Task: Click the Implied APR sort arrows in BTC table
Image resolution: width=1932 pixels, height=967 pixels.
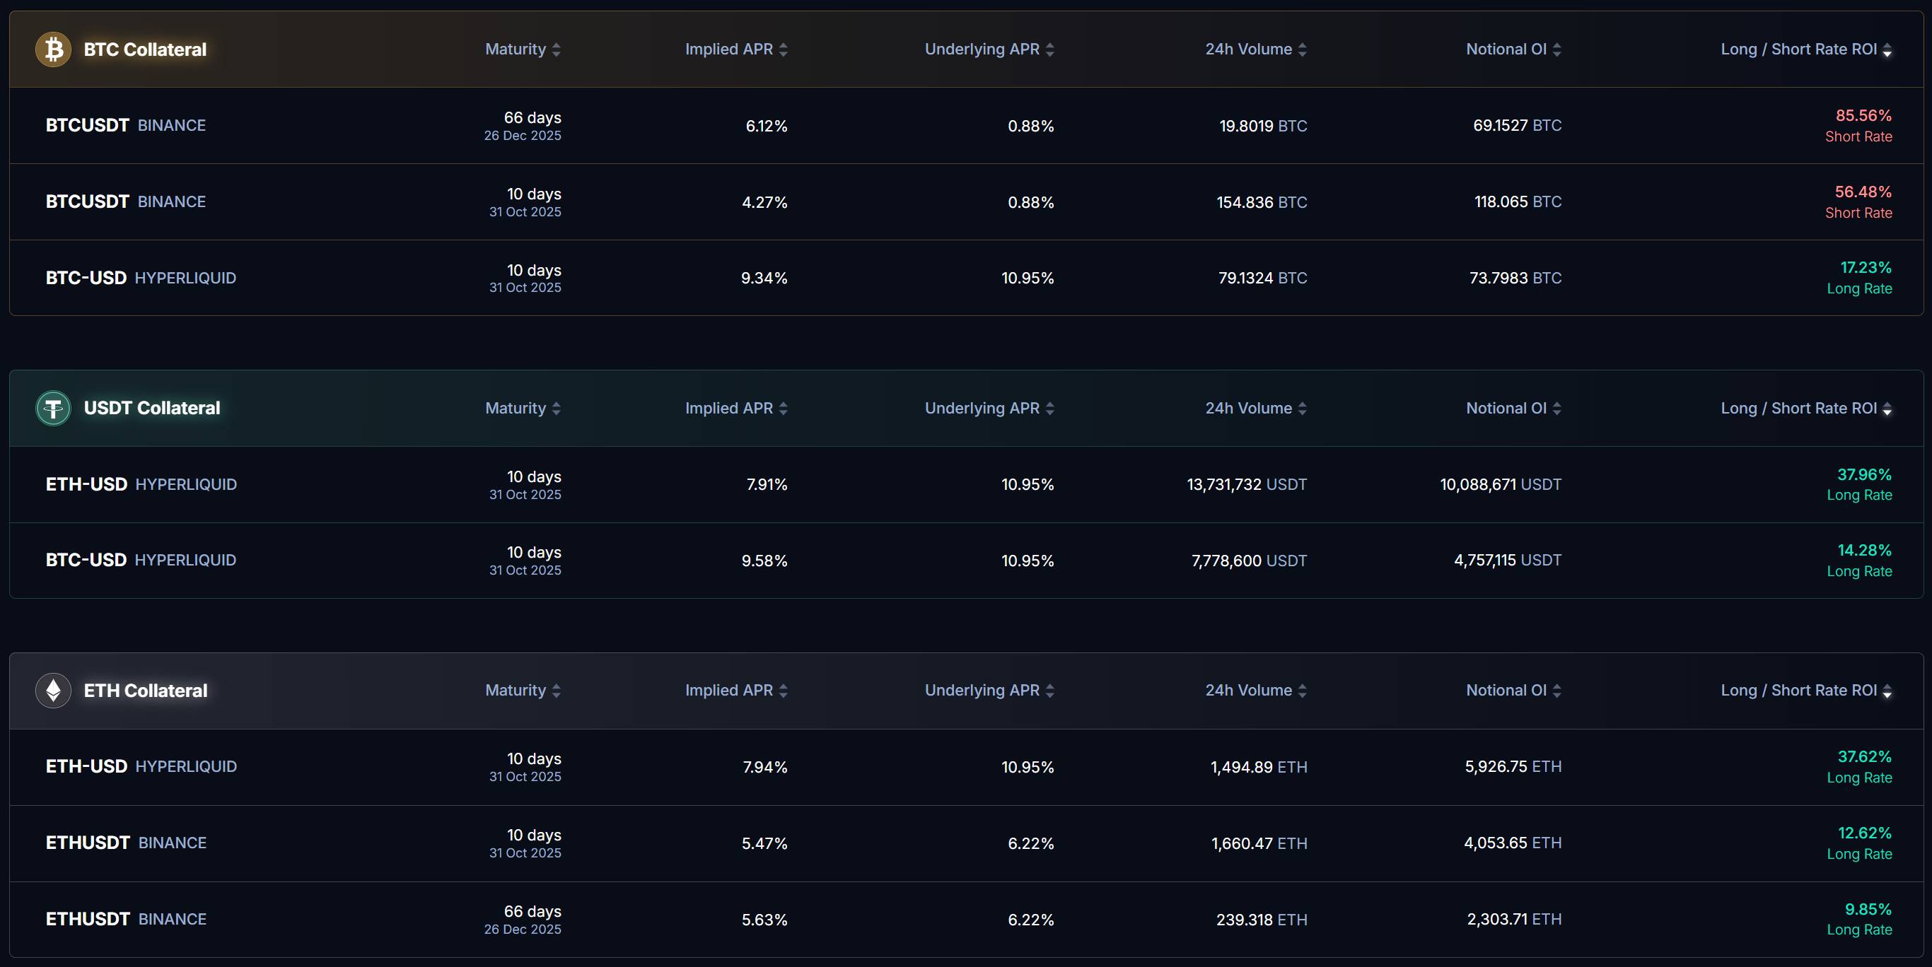Action: coord(784,49)
